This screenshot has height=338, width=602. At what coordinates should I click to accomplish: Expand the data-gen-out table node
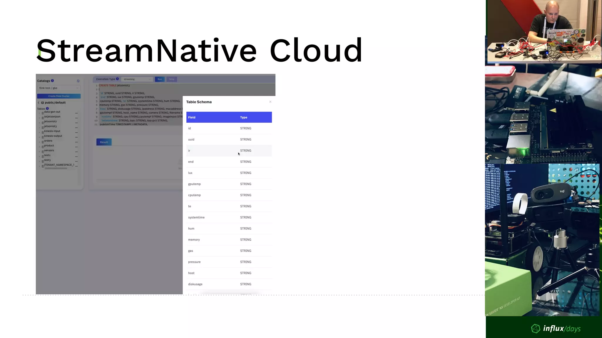point(40,113)
